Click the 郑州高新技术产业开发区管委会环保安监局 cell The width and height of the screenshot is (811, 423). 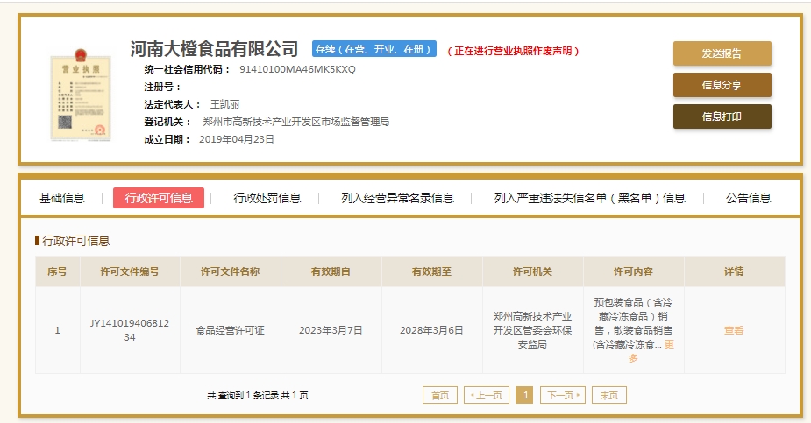(x=533, y=330)
